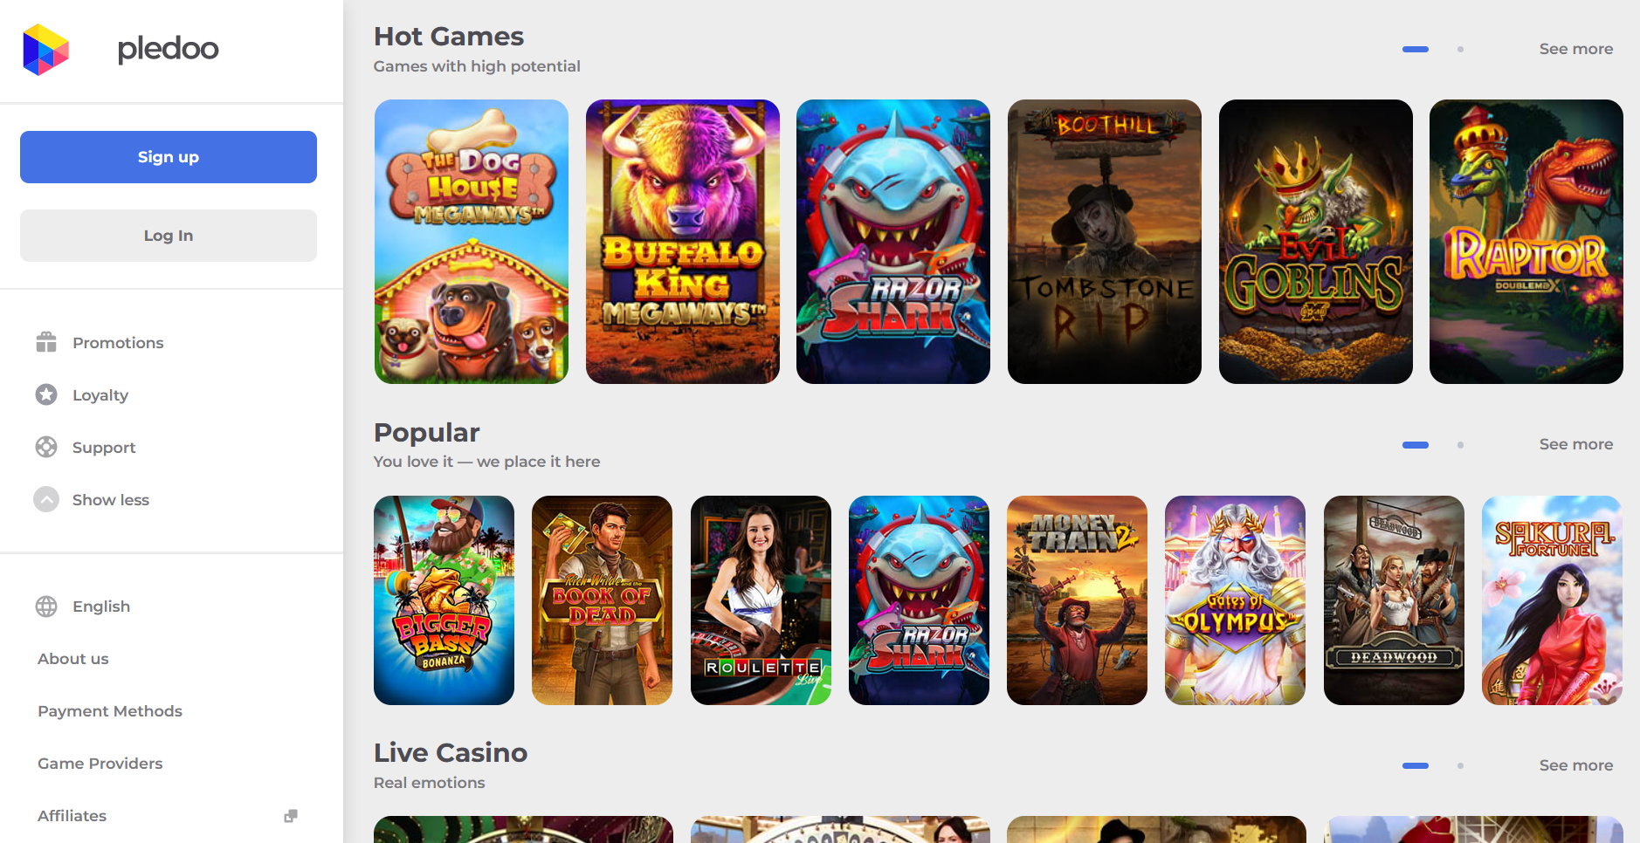Launch Gates of Olympus game thumbnail
Screen dimensions: 1640x843
point(1235,600)
